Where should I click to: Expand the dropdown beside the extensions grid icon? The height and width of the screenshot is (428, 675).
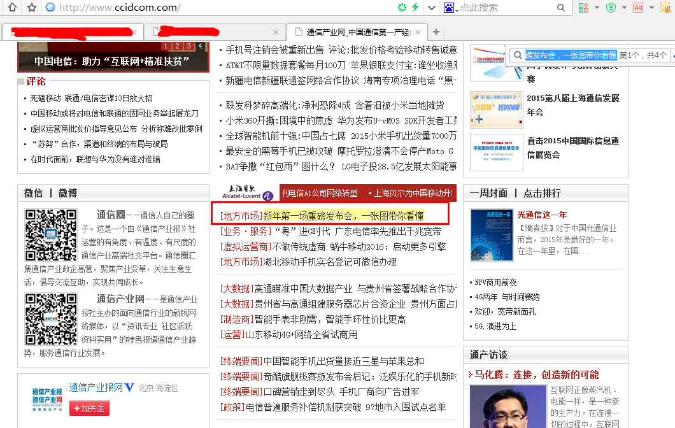click(597, 7)
